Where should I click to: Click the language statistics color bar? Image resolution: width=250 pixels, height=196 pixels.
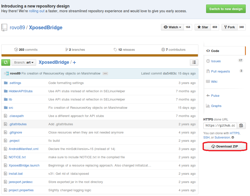(100, 55)
